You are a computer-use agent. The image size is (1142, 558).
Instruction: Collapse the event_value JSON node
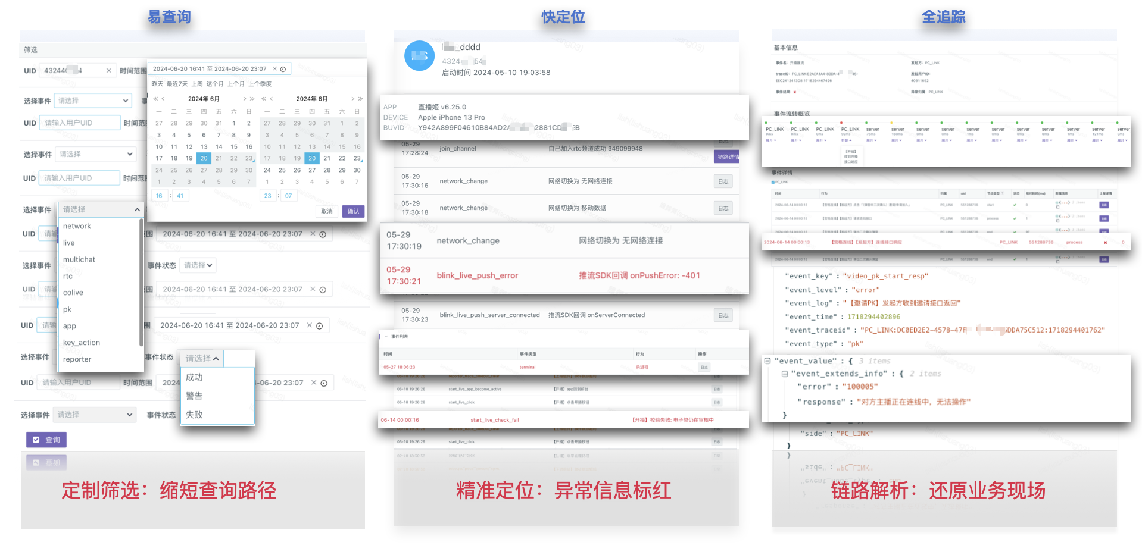click(767, 361)
